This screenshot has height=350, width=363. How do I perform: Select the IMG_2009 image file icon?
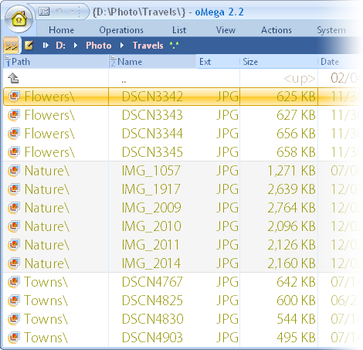point(14,208)
